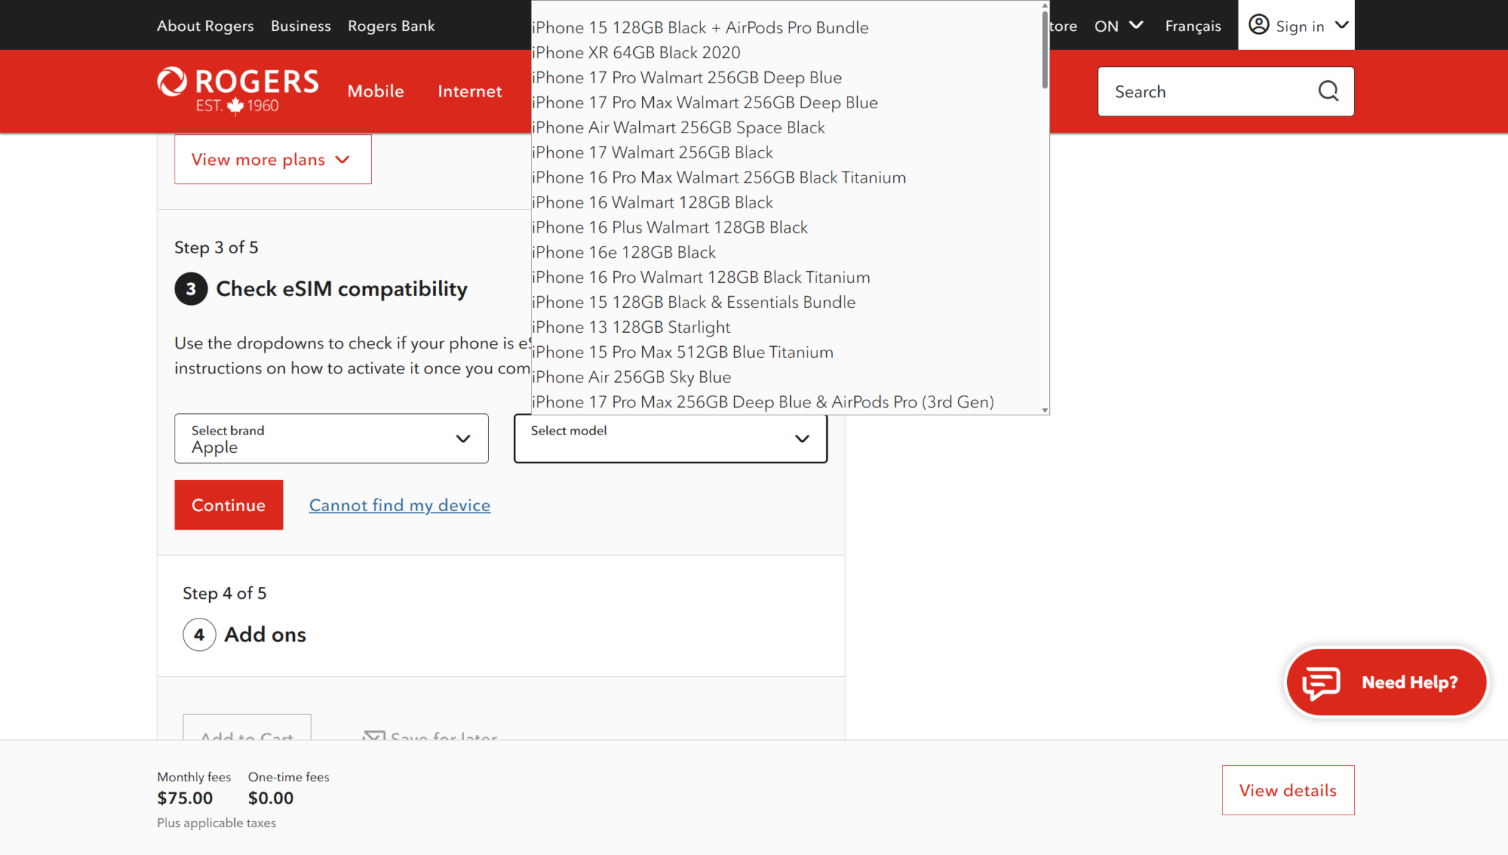Screen dimensions: 1508x855
Task: Click the Rogers logo
Action: click(x=237, y=90)
